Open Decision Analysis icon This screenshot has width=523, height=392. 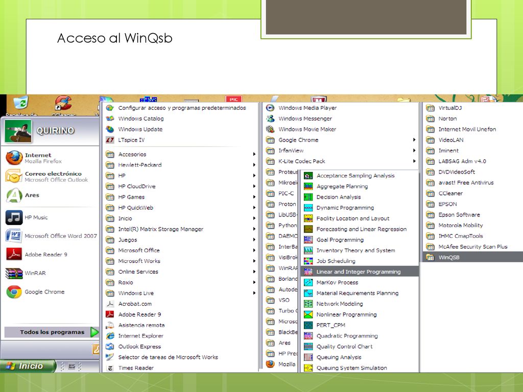coord(308,197)
